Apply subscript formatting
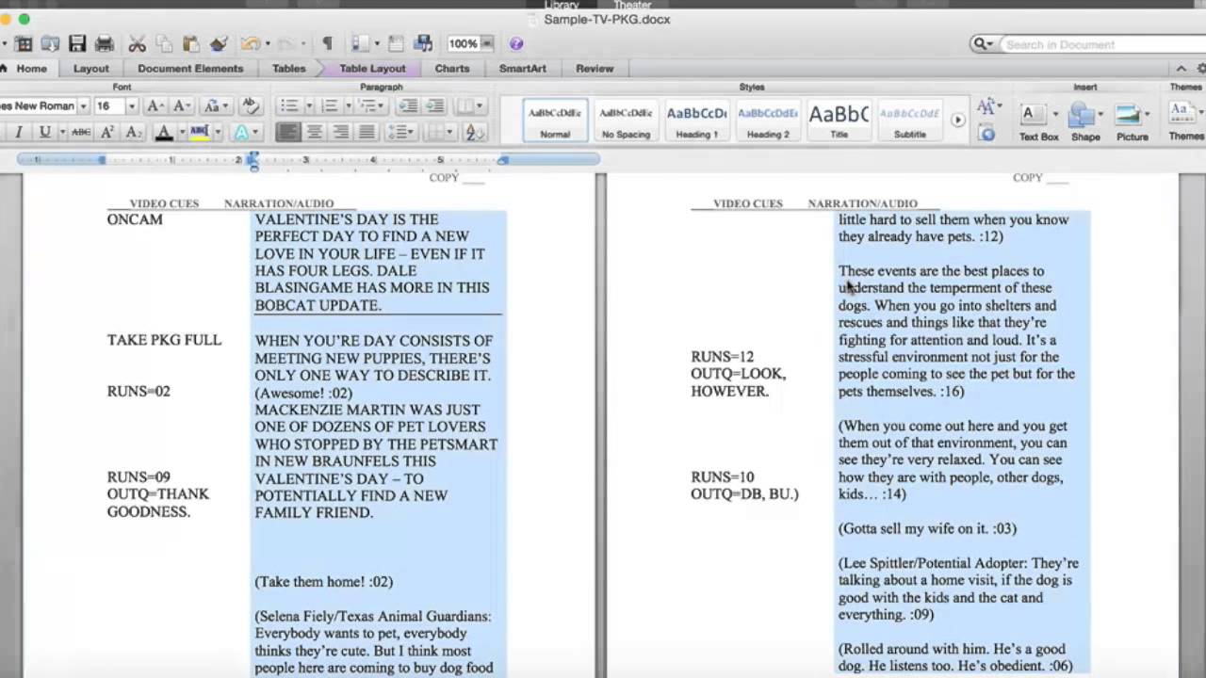This screenshot has width=1206, height=678. (x=134, y=133)
